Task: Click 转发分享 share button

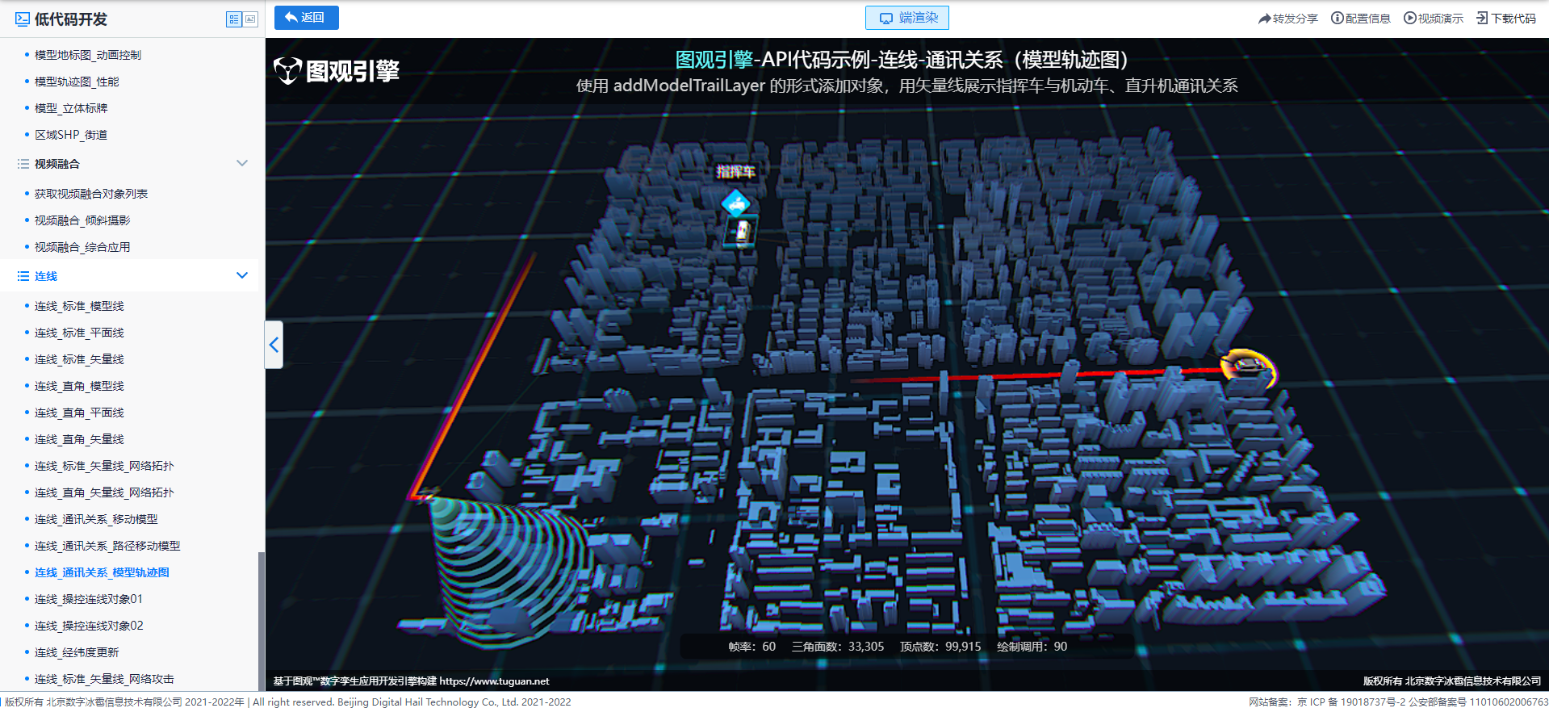Action: (1287, 18)
